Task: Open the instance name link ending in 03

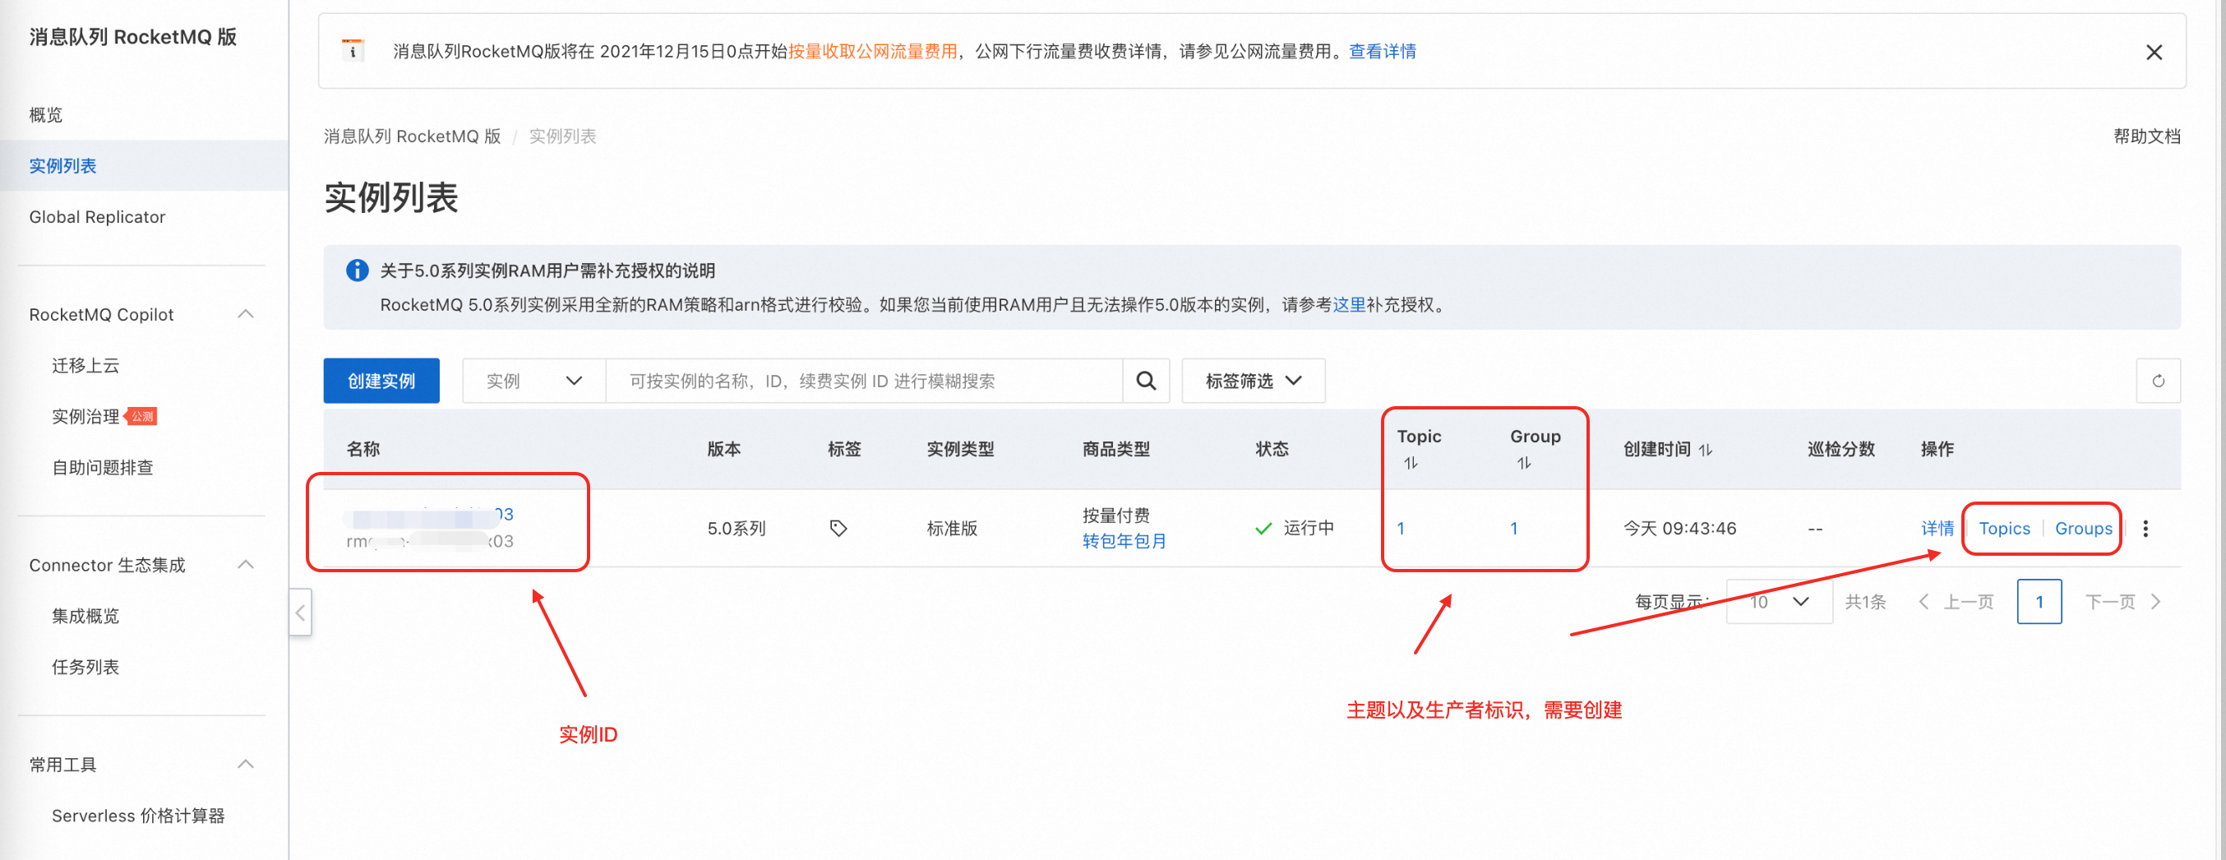Action: point(429,516)
